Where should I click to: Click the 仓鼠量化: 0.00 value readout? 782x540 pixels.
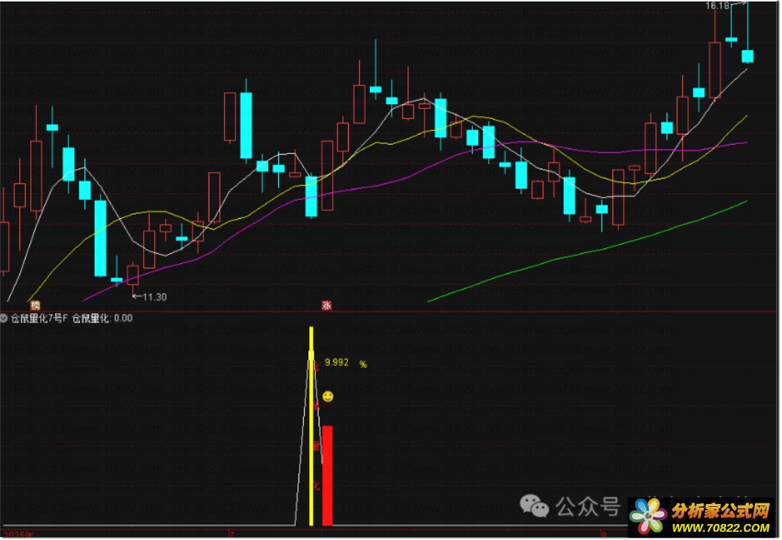(102, 318)
